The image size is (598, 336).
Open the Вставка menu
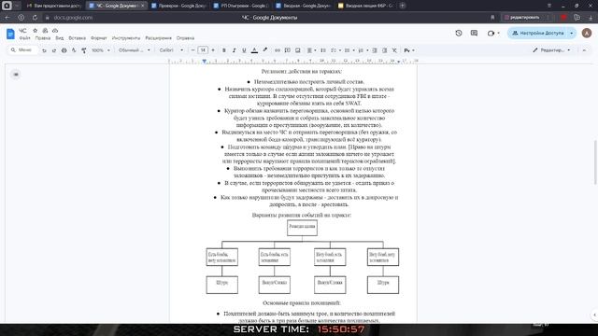coord(77,38)
